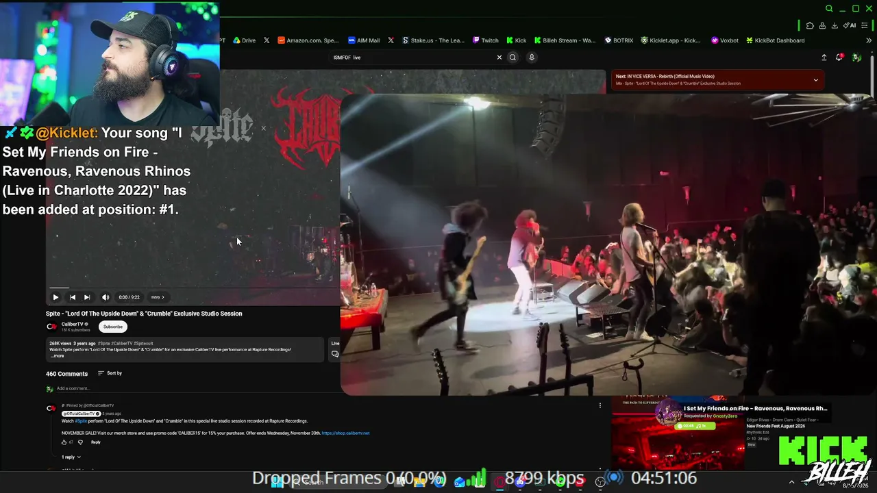Open the browser title bar search icon
The height and width of the screenshot is (493, 877).
point(829,9)
